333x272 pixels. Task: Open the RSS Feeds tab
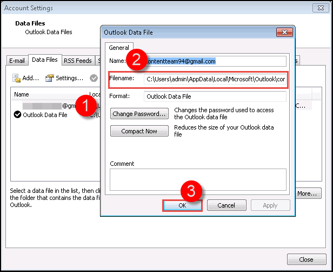tap(78, 61)
